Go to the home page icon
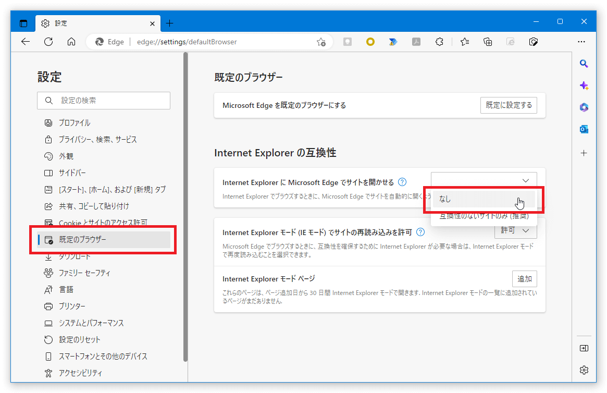 coord(71,42)
